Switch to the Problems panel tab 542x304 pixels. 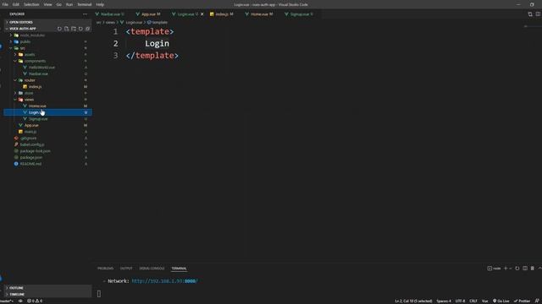click(105, 269)
